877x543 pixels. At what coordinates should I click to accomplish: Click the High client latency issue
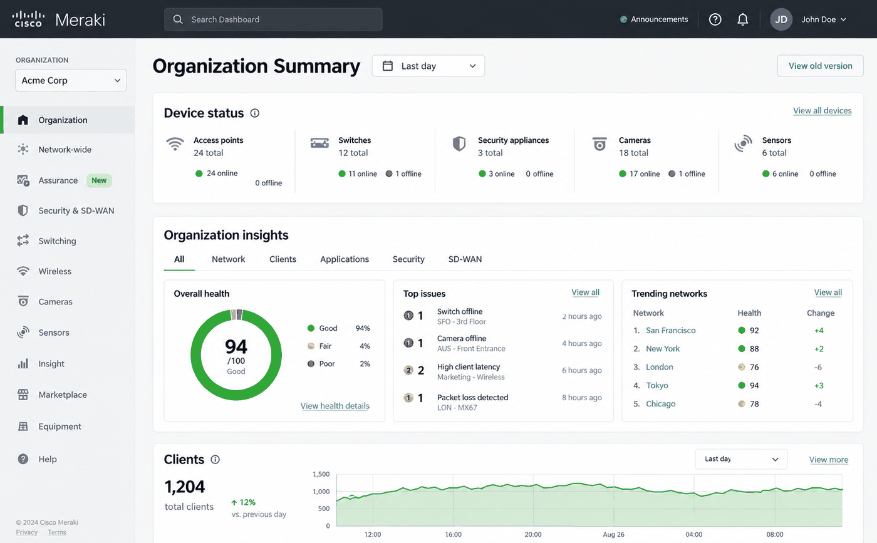pyautogui.click(x=503, y=371)
